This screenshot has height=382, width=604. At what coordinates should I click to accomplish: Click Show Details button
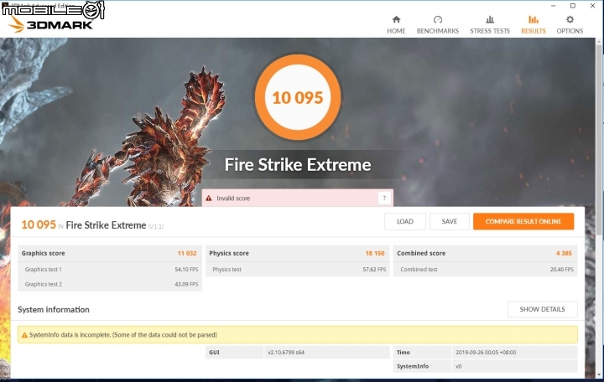tap(542, 309)
